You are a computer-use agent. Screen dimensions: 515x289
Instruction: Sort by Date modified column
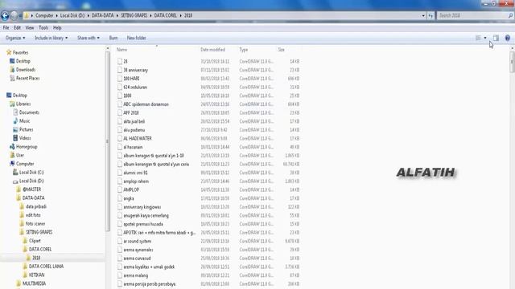click(212, 50)
